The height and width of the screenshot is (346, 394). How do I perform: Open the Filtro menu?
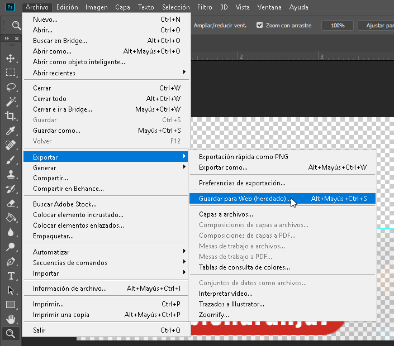click(x=205, y=7)
